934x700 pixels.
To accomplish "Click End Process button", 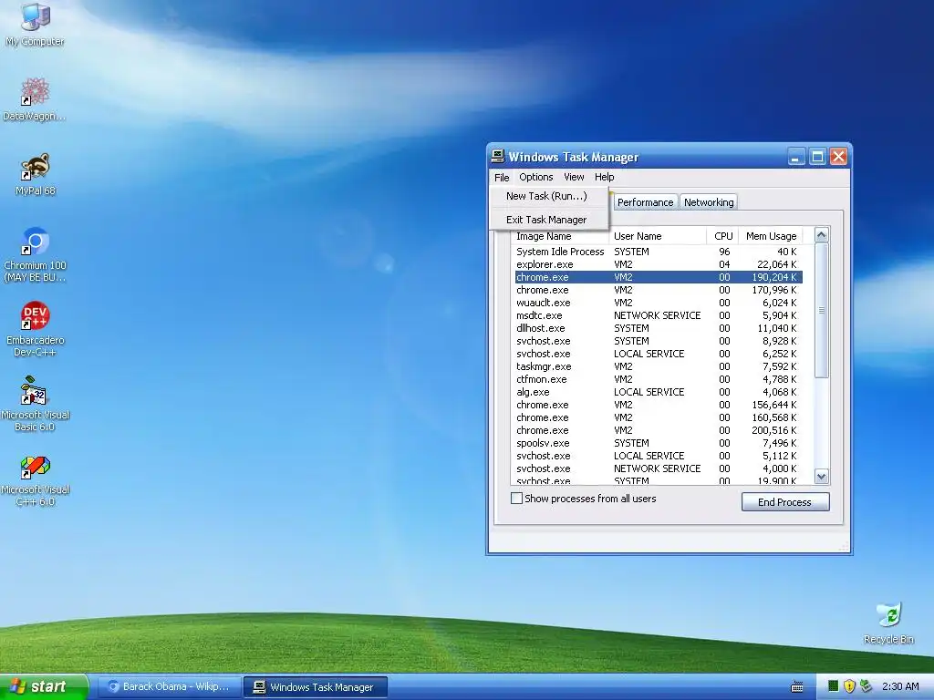I will click(x=785, y=502).
